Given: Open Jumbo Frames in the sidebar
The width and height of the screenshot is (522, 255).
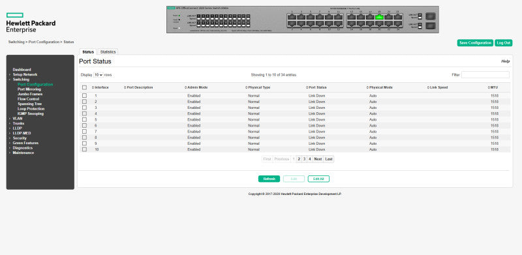Looking at the screenshot, I should tap(30, 94).
